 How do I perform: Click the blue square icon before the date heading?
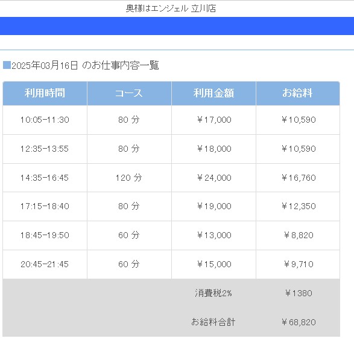(x=7, y=65)
